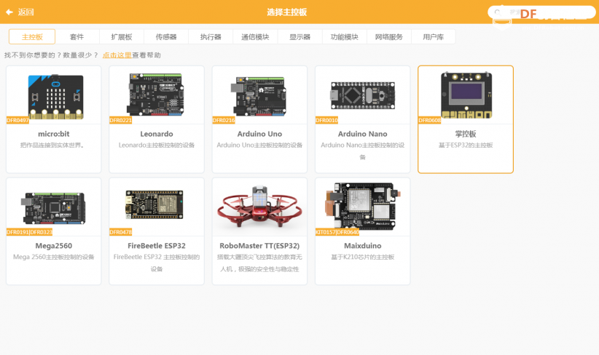Click the DFR0010 SKU tag

(326, 121)
